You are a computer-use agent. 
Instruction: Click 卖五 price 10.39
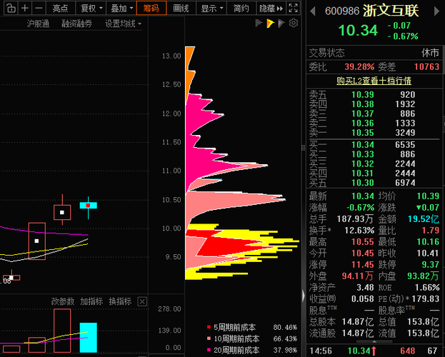click(362, 94)
